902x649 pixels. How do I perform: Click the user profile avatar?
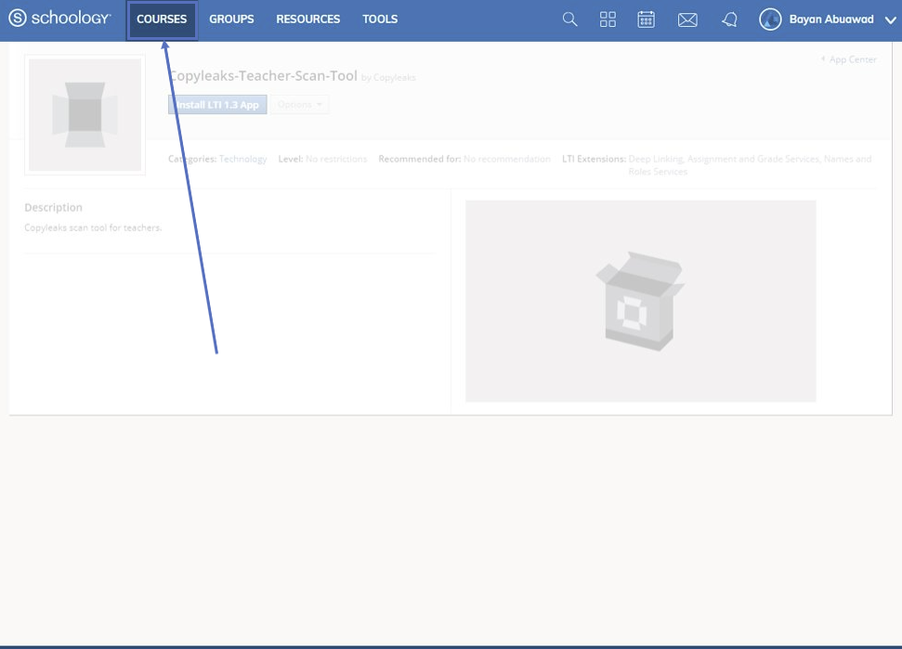(x=770, y=19)
